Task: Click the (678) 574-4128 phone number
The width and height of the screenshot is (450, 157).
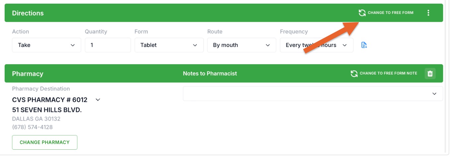Action: [x=33, y=127]
